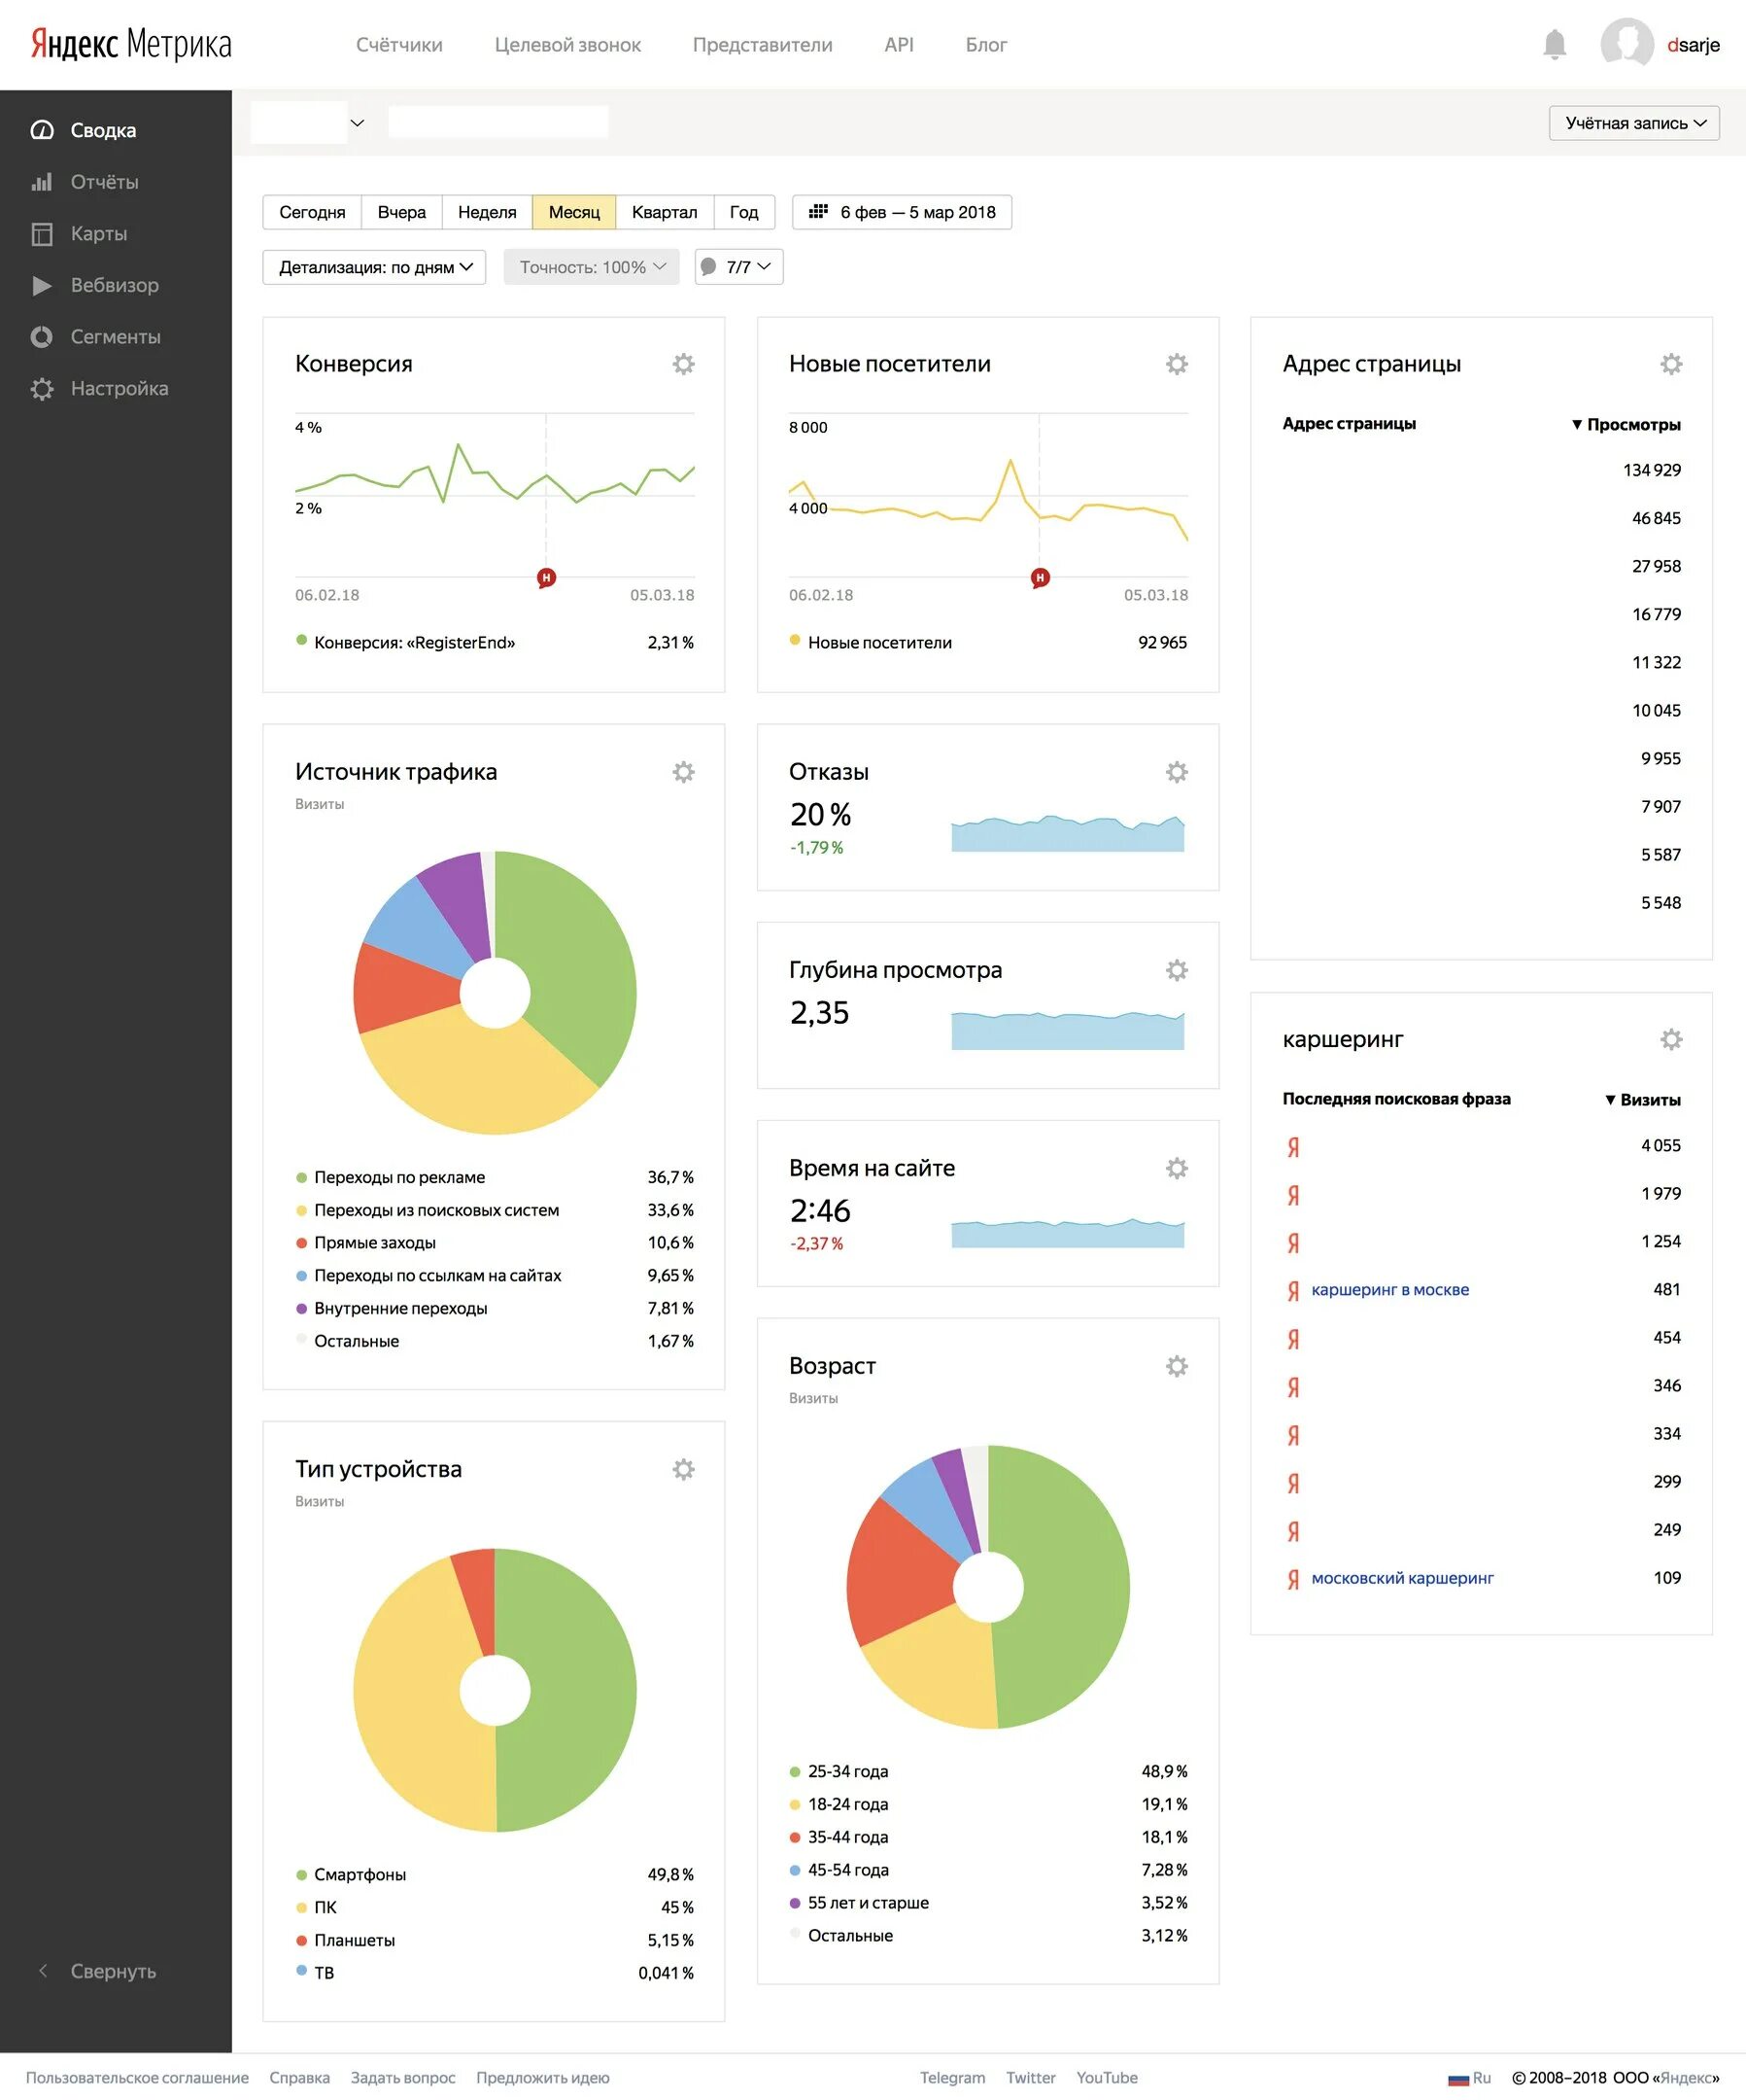Viewport: 1746px width, 2100px height.
Task: Open settings gear of Источник трафика widget
Action: (x=684, y=772)
